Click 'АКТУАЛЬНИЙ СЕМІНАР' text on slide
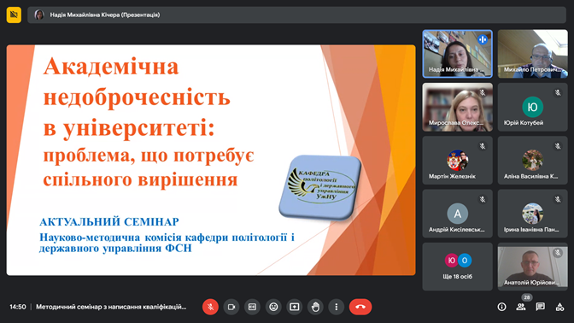 coord(109,222)
